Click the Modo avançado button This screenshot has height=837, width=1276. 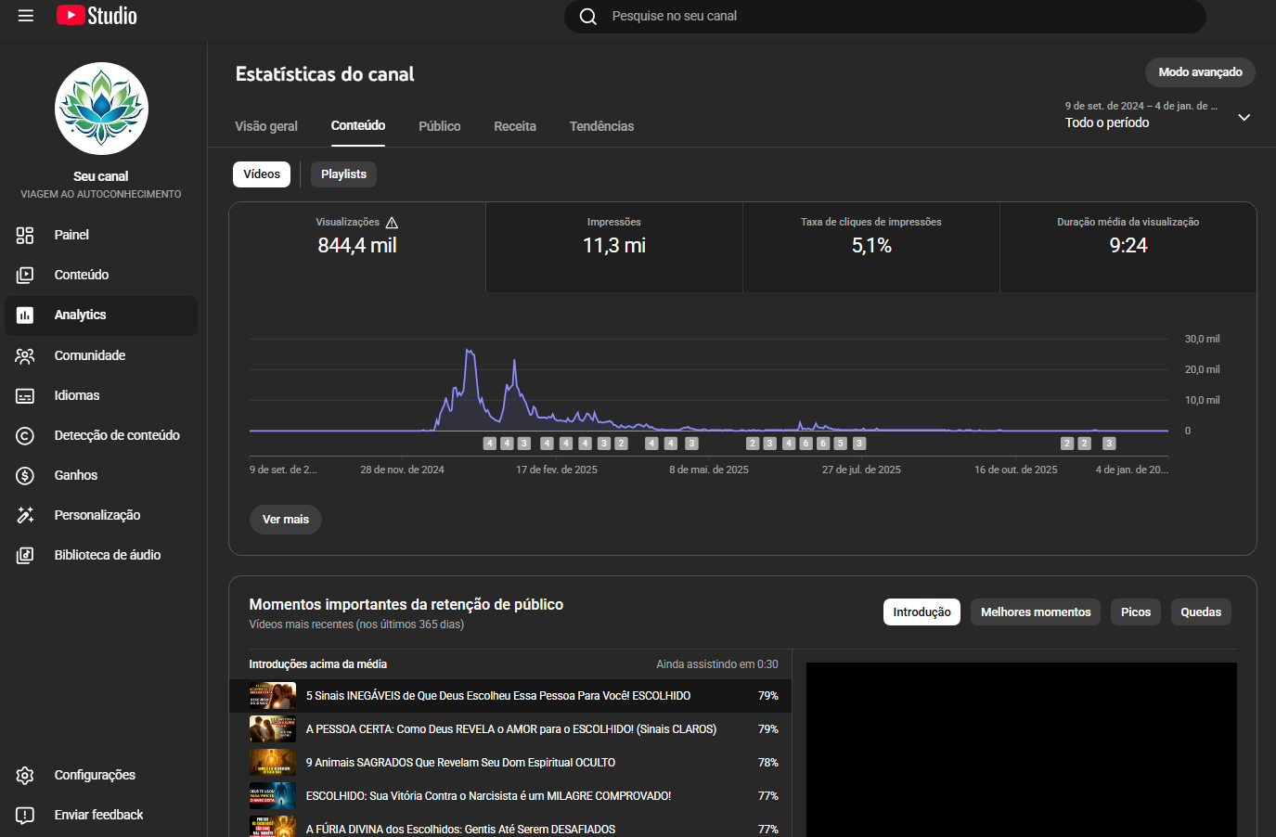click(1200, 72)
